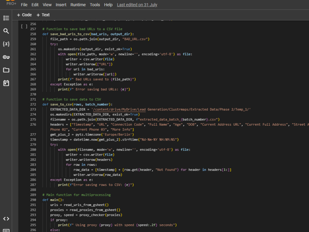Open the table of contents sidebar icon
The image size is (309, 232).
coord(6,18)
